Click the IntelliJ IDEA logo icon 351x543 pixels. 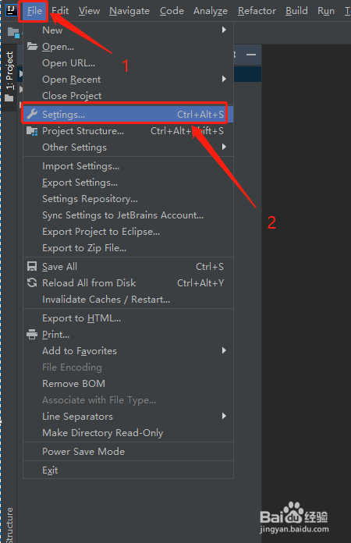[x=12, y=10]
